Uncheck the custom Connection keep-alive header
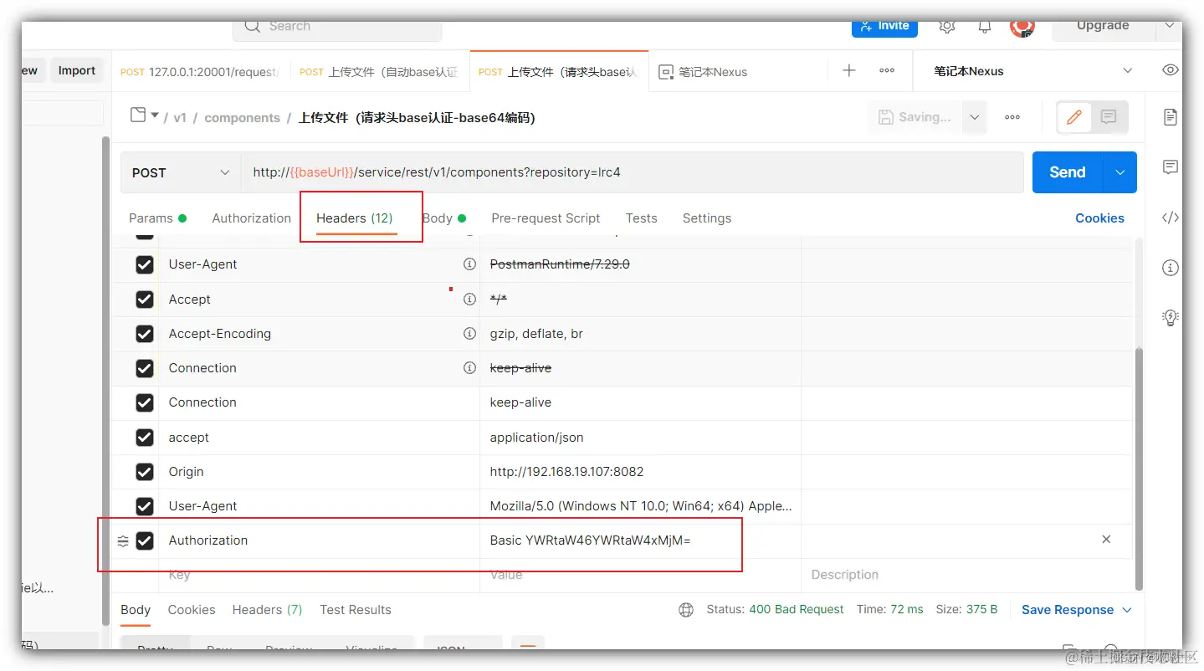1204x671 pixels. coord(145,402)
